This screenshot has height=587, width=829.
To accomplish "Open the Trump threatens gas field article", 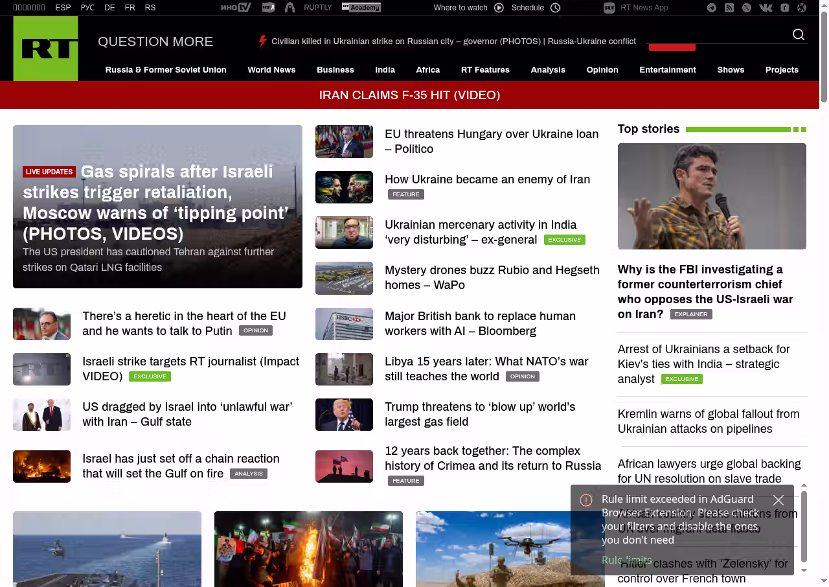I will [480, 414].
